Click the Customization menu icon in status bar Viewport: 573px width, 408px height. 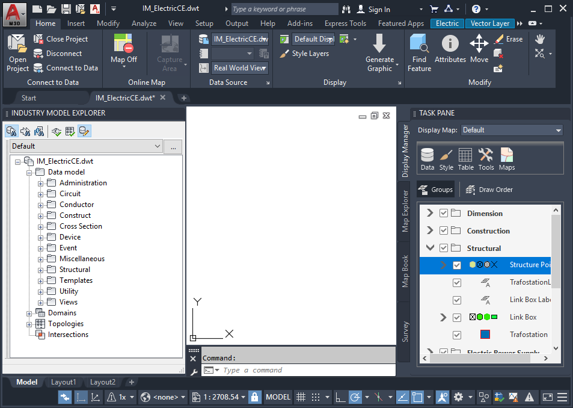(x=562, y=397)
